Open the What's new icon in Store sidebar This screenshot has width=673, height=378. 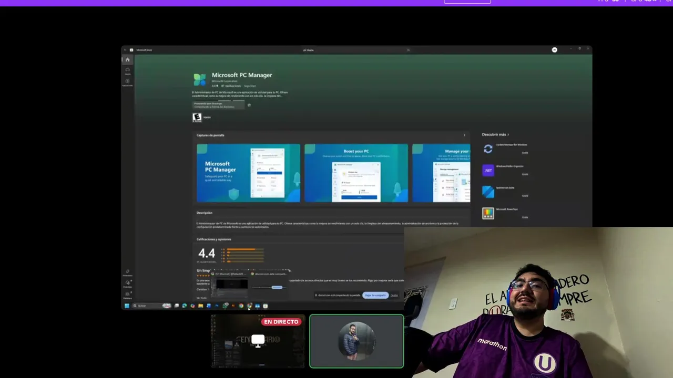(127, 272)
